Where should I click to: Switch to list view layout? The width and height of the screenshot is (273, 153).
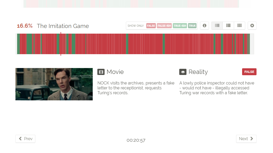(228, 26)
